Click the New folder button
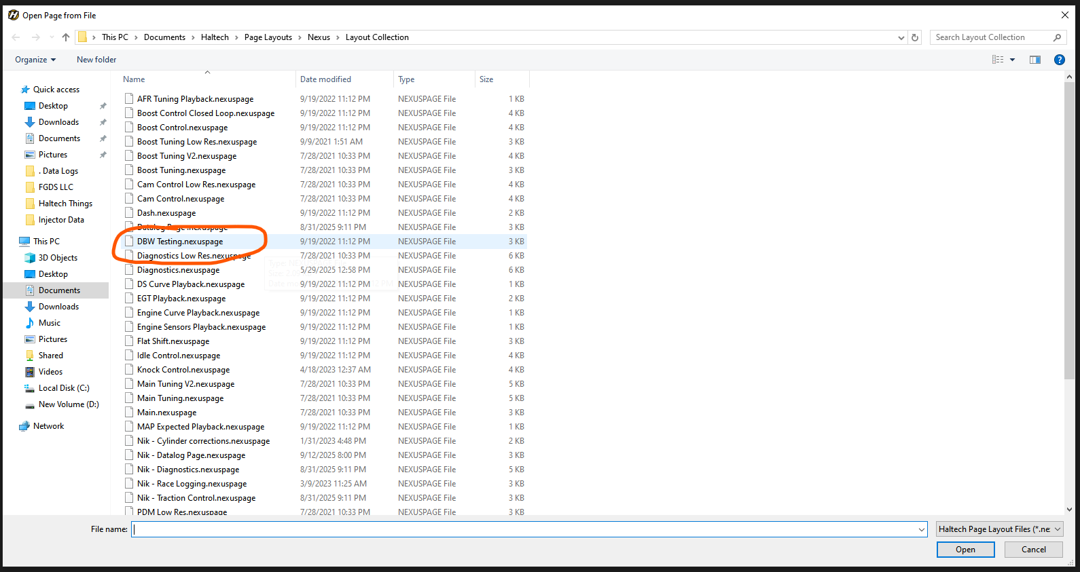Screen dimensions: 1080x572 pos(96,60)
